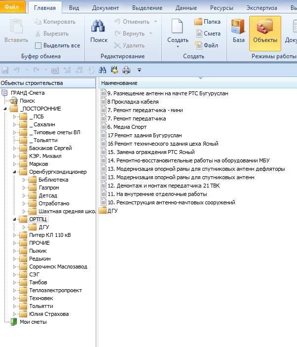Open dropdown arrow next to Вернуть
297x347 pixels.
pos(151,34)
